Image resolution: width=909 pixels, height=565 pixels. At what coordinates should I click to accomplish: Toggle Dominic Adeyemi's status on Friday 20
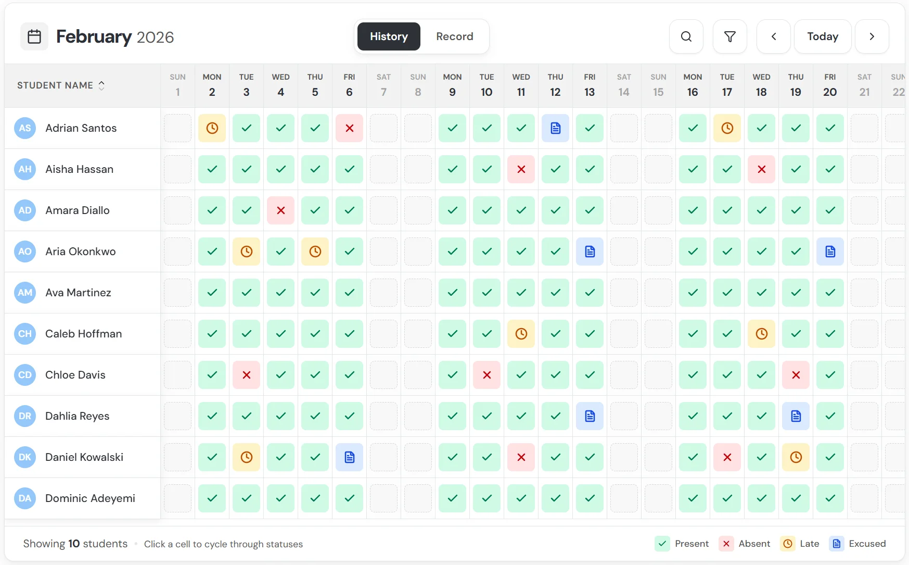[x=830, y=498]
